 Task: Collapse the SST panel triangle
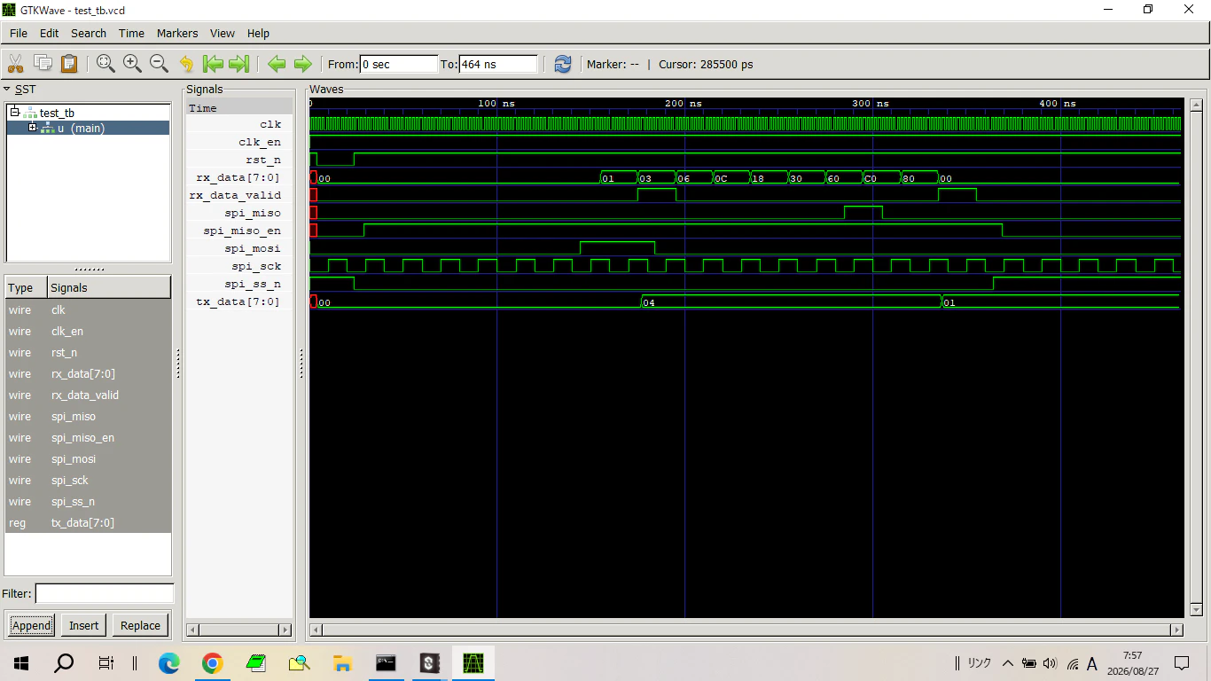click(x=7, y=90)
